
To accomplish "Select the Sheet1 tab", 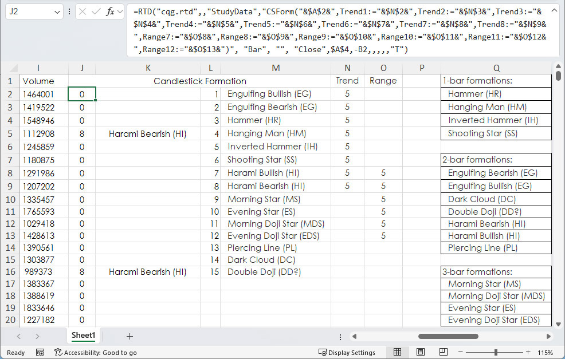I will 83,336.
